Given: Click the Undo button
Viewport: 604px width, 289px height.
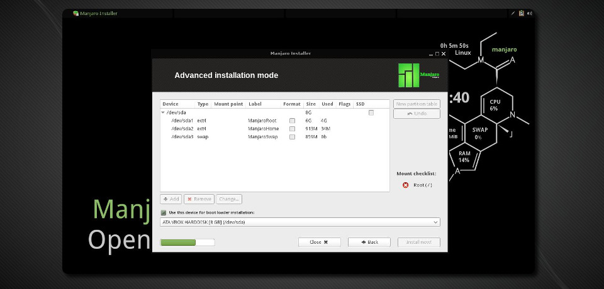Looking at the screenshot, I should (x=417, y=114).
